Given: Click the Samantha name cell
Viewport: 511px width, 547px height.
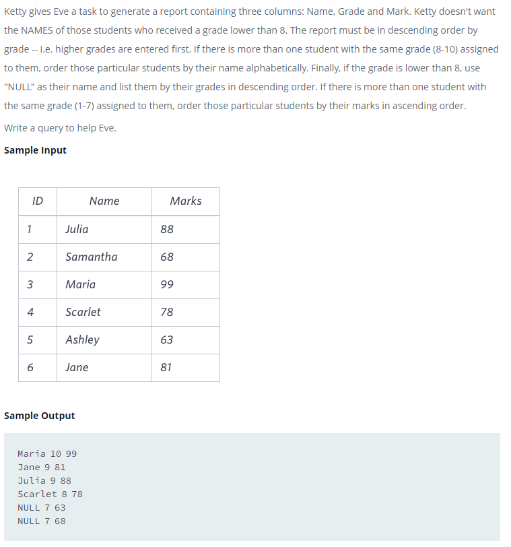Looking at the screenshot, I should pyautogui.click(x=104, y=257).
